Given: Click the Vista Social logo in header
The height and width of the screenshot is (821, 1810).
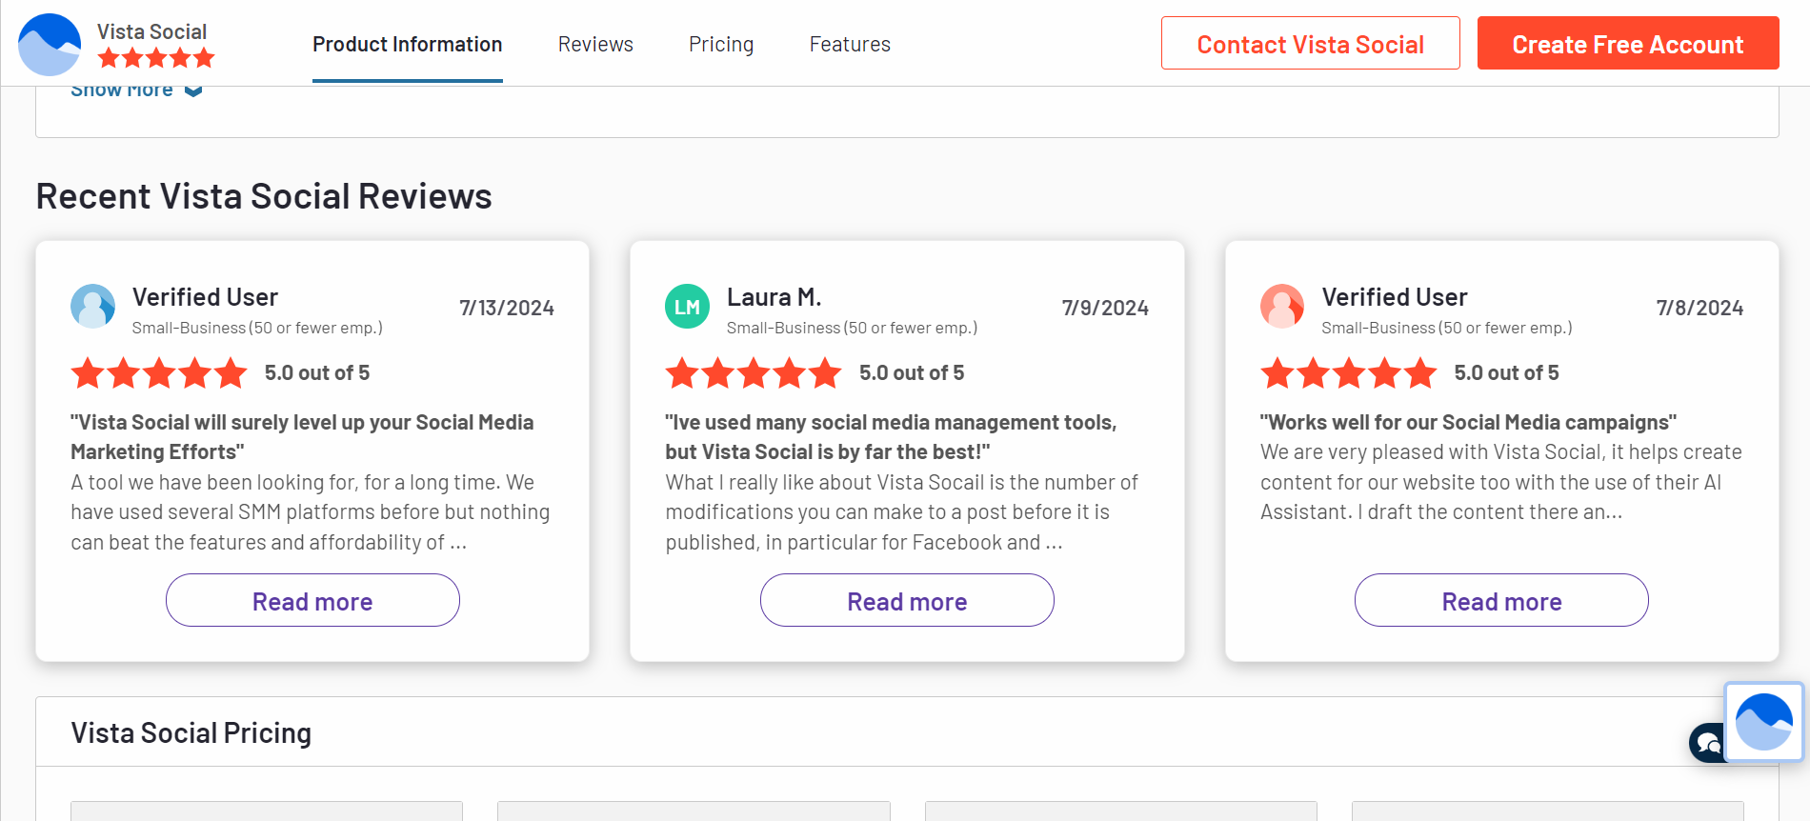Looking at the screenshot, I should (x=50, y=45).
